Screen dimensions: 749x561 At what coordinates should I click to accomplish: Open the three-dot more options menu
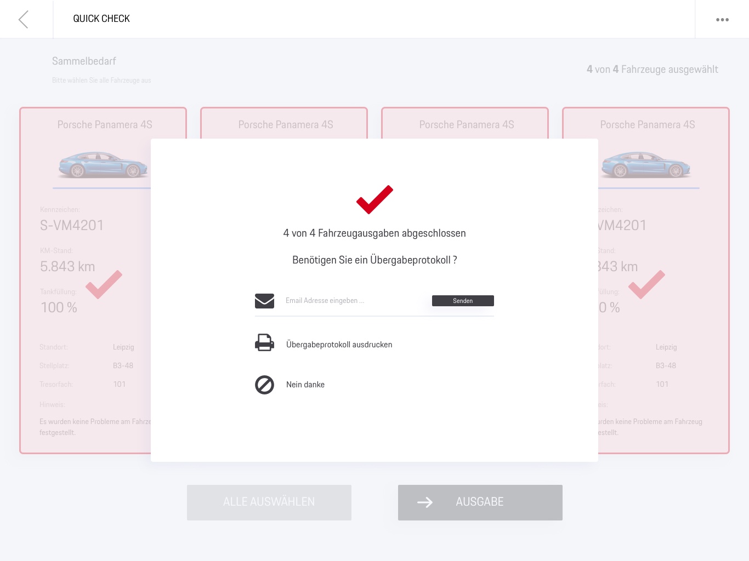pyautogui.click(x=722, y=20)
